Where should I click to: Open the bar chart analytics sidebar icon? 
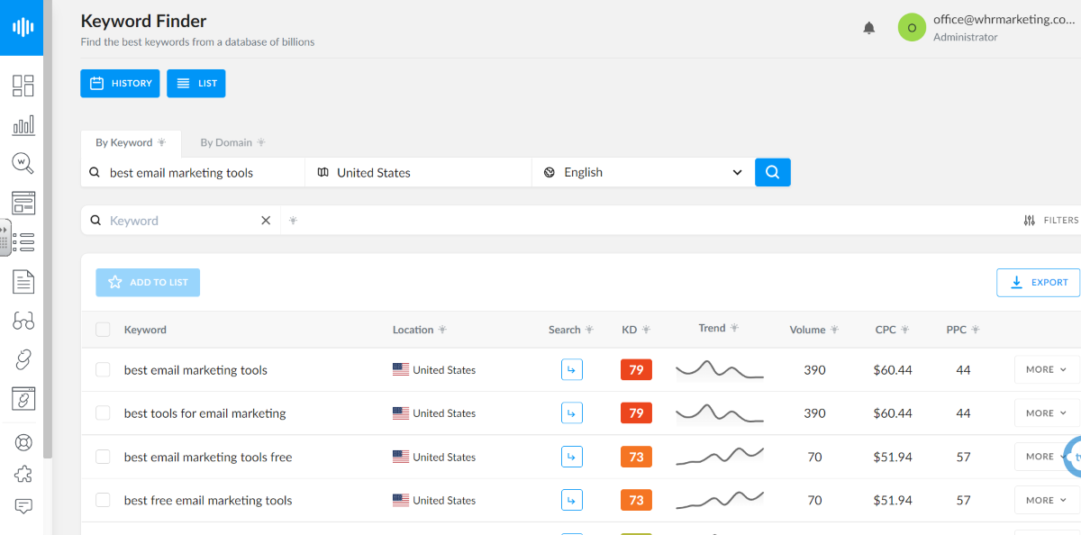pyautogui.click(x=23, y=124)
